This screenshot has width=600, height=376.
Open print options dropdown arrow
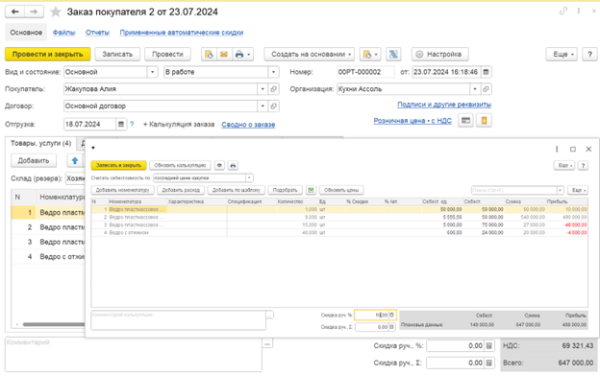pyautogui.click(x=249, y=55)
